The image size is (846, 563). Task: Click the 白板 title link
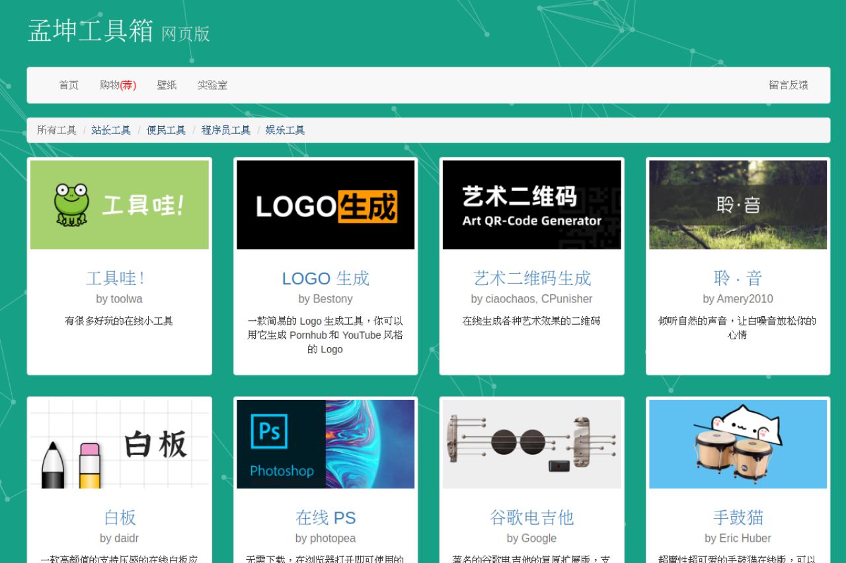point(120,517)
